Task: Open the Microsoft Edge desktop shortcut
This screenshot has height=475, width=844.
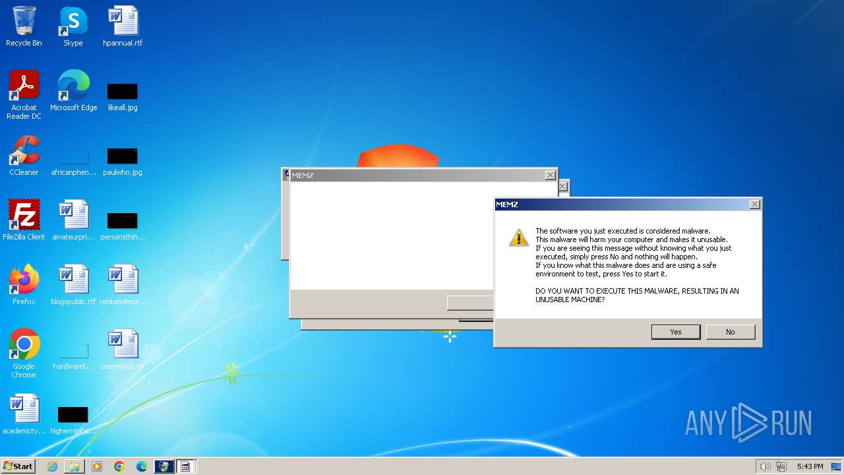Action: (73, 91)
